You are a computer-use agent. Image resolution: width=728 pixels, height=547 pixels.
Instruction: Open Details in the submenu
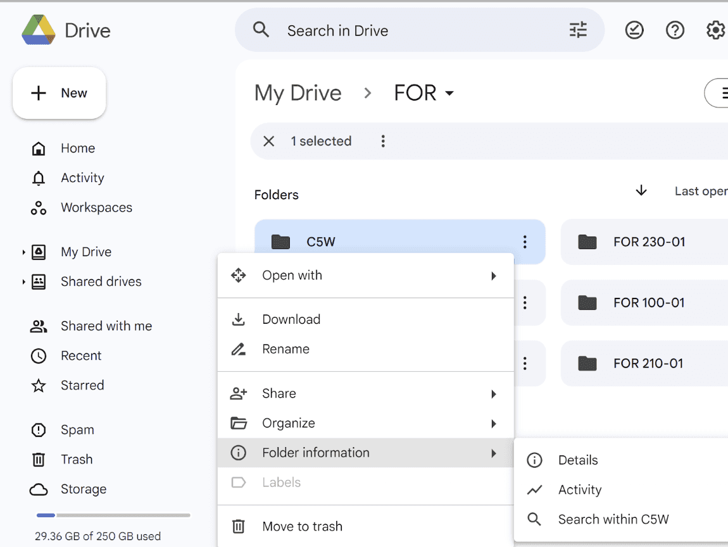coord(621,460)
